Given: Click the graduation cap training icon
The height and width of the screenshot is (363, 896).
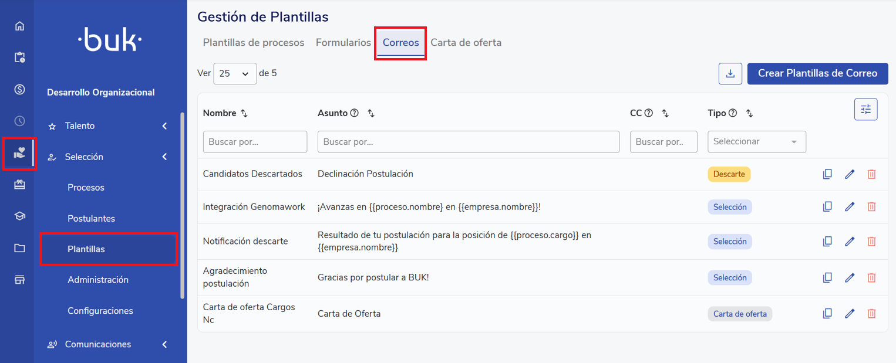Looking at the screenshot, I should click(x=19, y=216).
